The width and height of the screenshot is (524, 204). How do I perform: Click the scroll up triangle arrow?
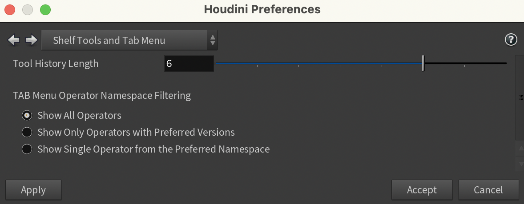click(x=519, y=148)
